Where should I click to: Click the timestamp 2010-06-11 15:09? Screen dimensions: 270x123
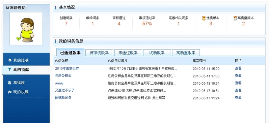[x=206, y=69]
